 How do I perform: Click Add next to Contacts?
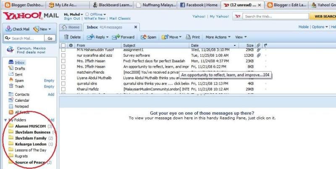pos(51,94)
